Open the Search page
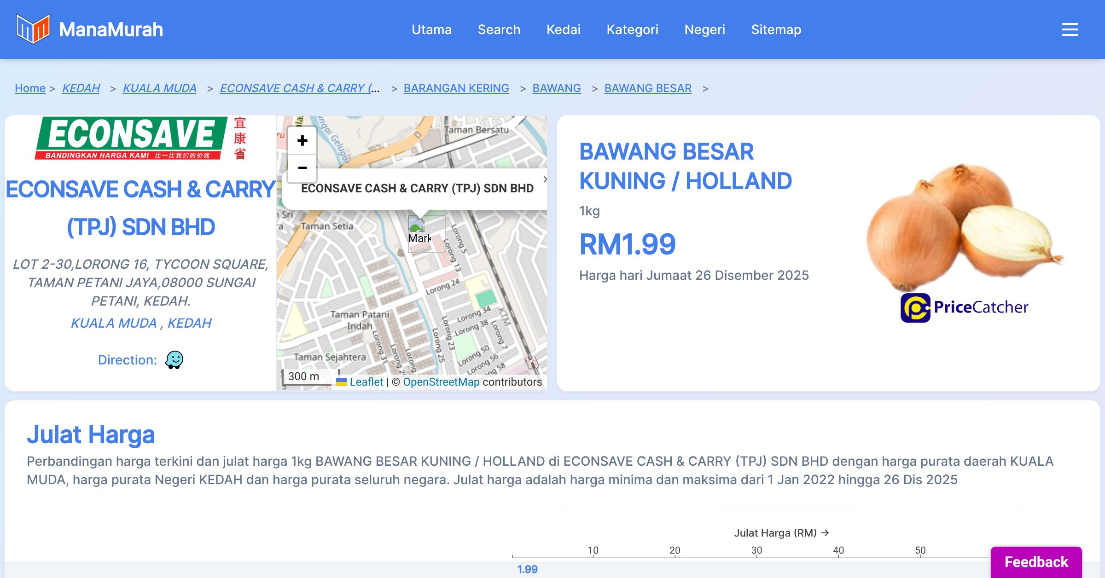1105x578 pixels. pyautogui.click(x=499, y=29)
